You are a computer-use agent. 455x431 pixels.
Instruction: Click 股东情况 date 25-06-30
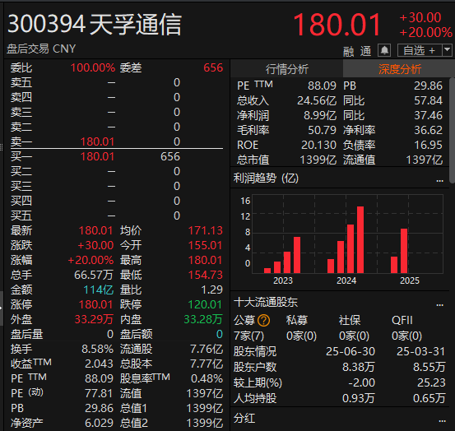click(351, 351)
